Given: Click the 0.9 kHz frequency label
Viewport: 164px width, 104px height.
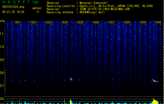Looking at the screenshot, I should pyautogui.click(x=2, y=60).
